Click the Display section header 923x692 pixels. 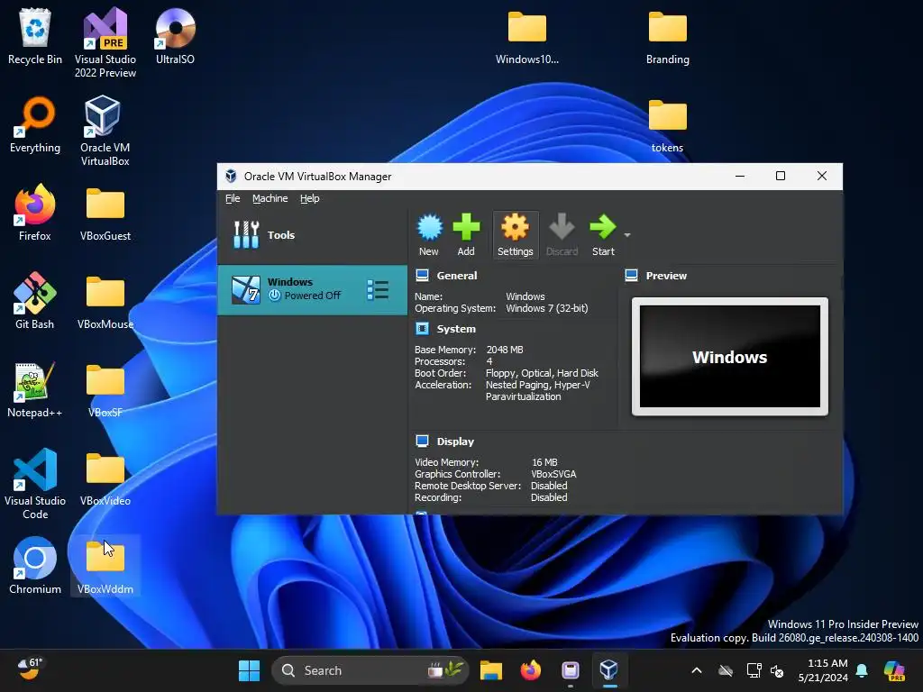click(x=455, y=442)
